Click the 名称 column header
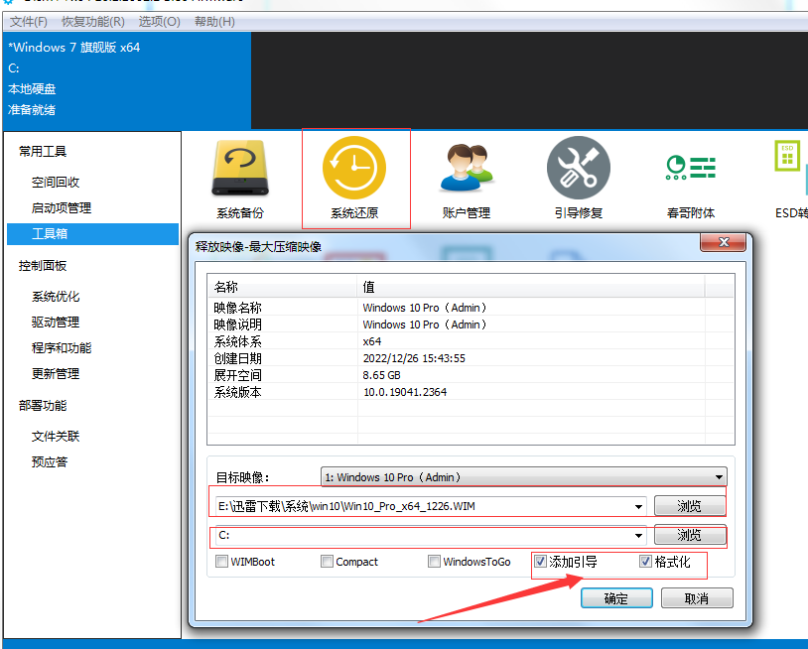The width and height of the screenshot is (808, 649). tap(282, 287)
